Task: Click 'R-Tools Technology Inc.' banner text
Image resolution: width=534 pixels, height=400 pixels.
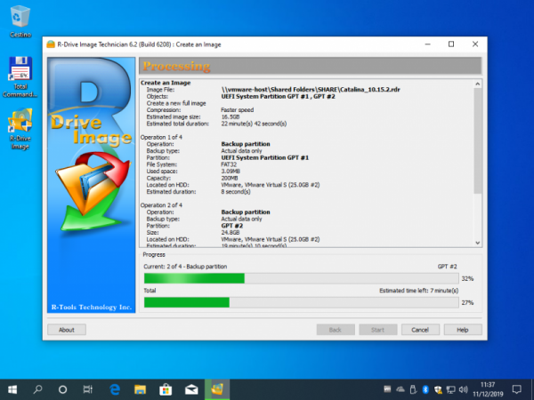Action: coord(92,307)
